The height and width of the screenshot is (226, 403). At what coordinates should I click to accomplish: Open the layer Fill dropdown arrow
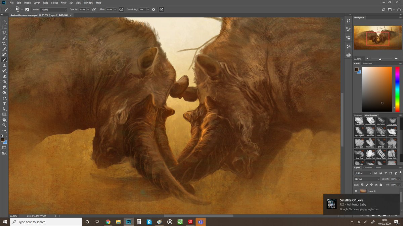400,185
